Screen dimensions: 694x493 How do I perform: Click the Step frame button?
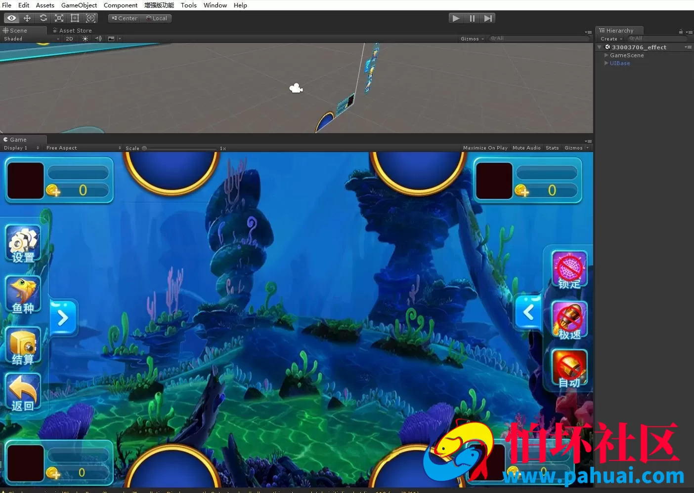pyautogui.click(x=488, y=18)
